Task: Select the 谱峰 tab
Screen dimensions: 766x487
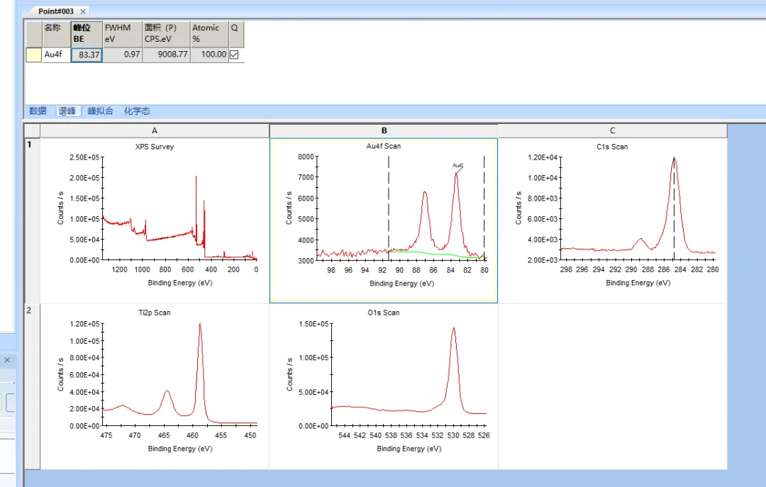Action: pyautogui.click(x=67, y=111)
